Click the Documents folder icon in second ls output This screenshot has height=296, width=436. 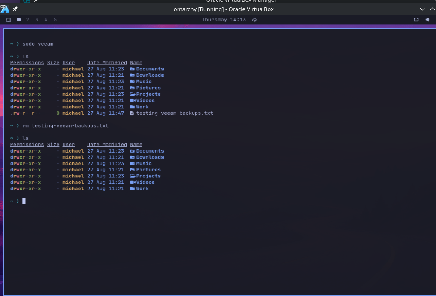[132, 151]
